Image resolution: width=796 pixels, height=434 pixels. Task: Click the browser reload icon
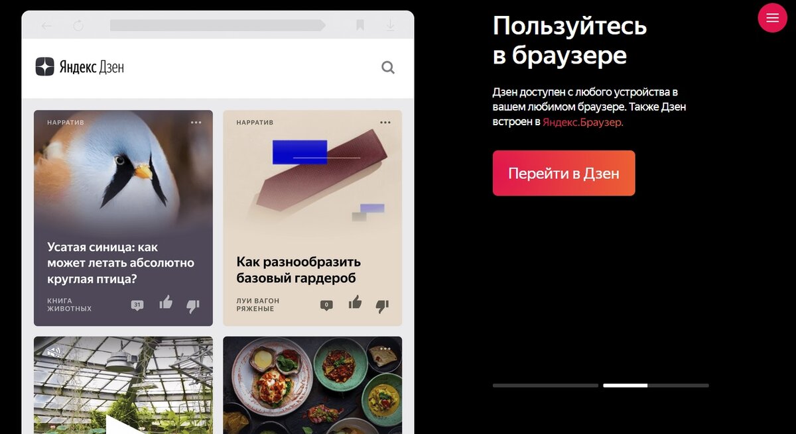click(78, 26)
